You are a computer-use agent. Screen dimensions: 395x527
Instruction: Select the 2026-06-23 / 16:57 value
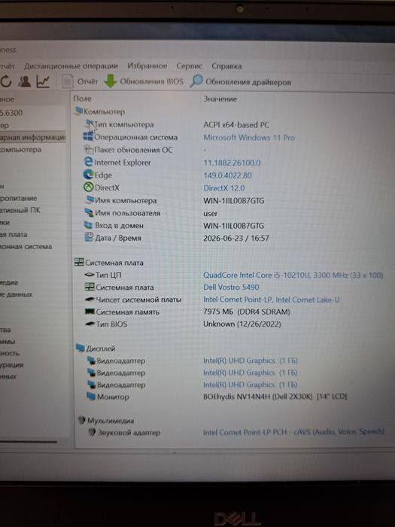pos(236,238)
